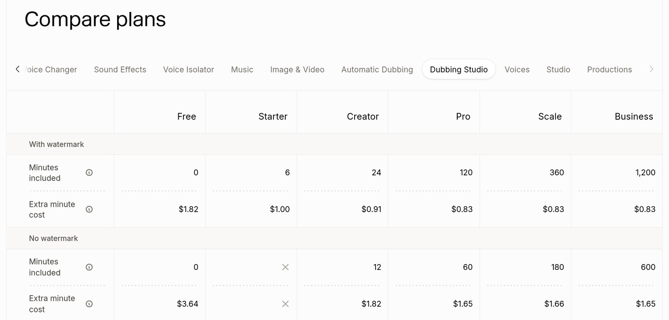Viewport: 669px width, 320px height.
Task: Open info icon for no-watermark Extra minute cost
Action: [x=89, y=304]
